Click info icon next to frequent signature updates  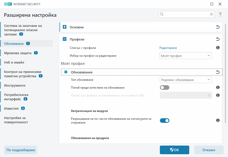click(x=218, y=120)
